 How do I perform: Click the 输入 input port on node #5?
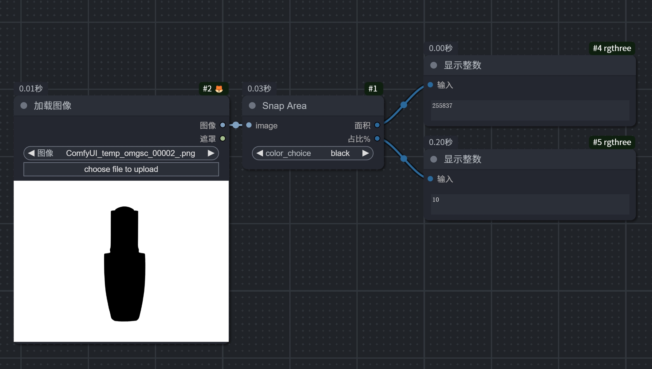[430, 179]
